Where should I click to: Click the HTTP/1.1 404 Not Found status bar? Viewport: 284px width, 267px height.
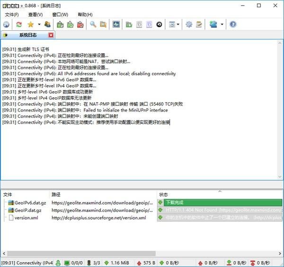tap(223, 210)
